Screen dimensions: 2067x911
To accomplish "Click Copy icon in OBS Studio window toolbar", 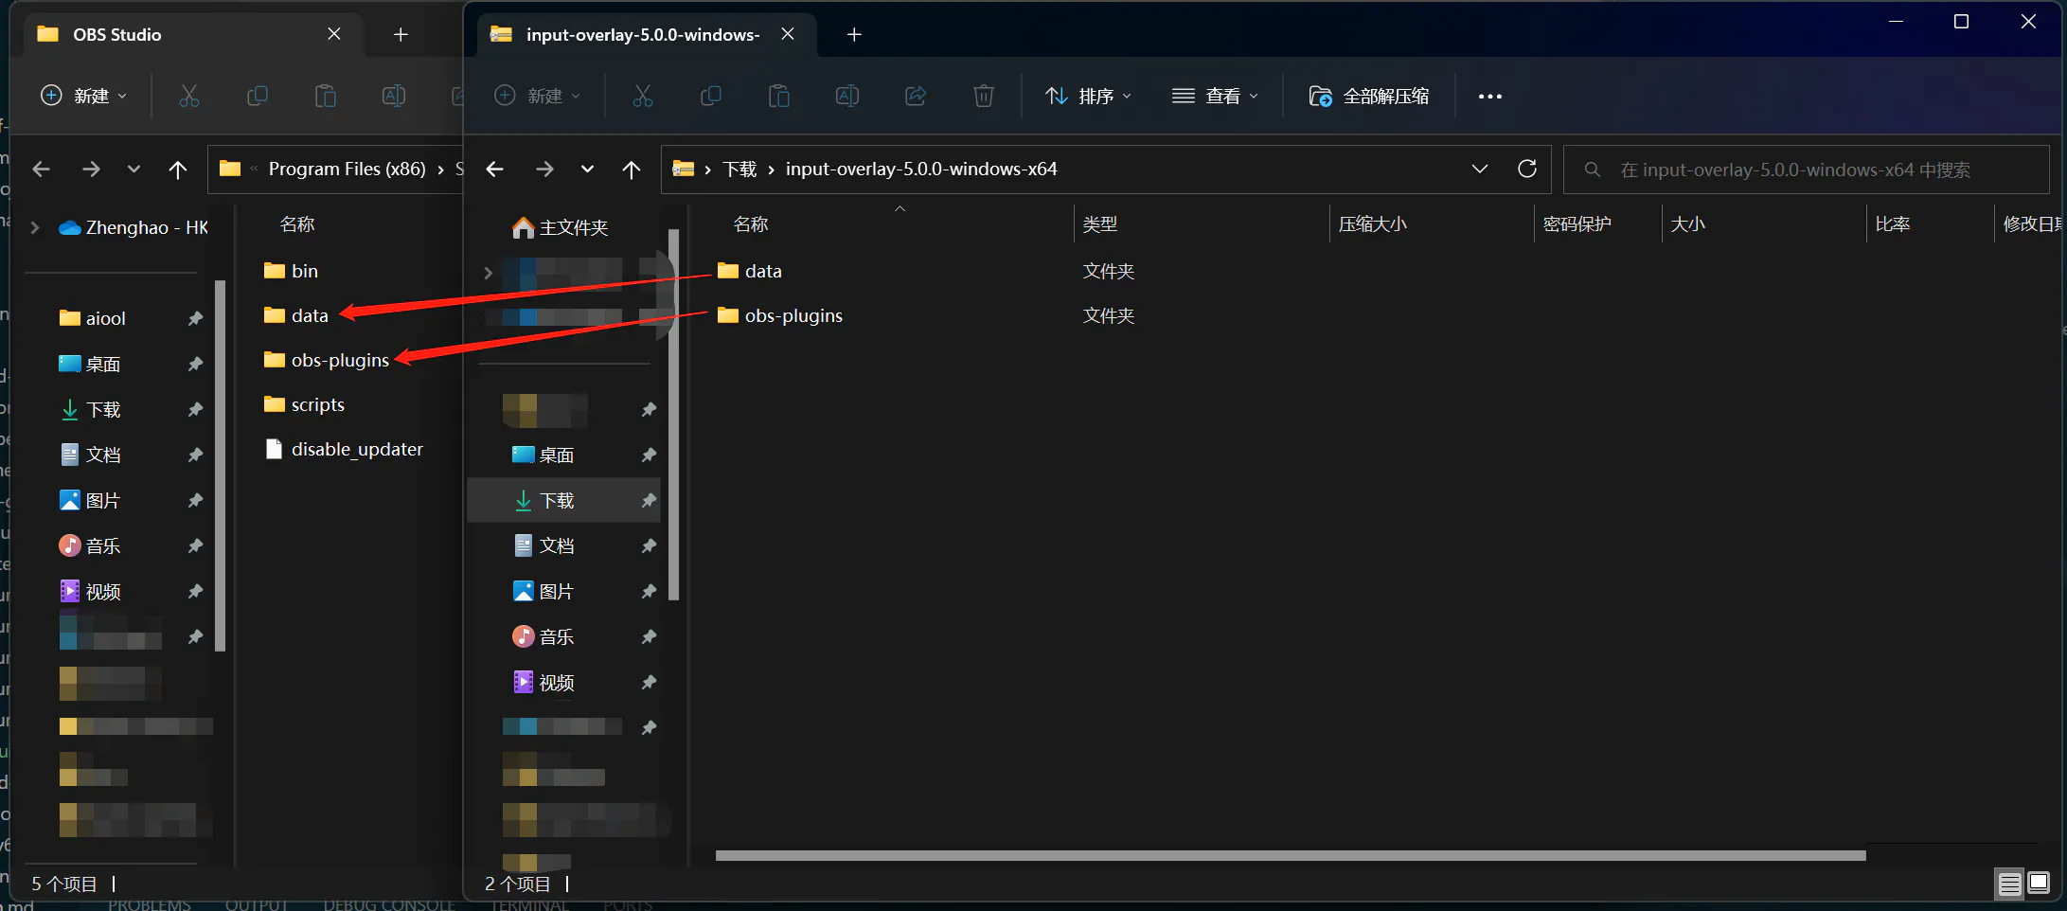I will point(258,96).
